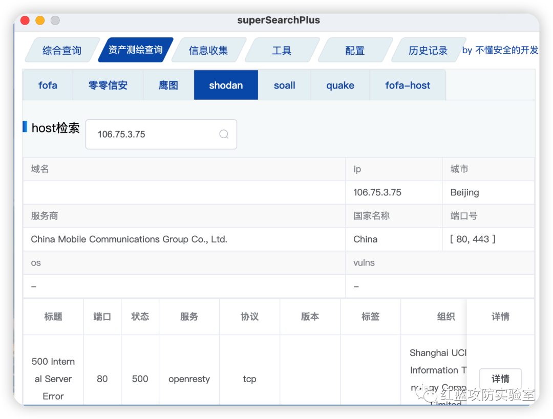
Task: Click the os header label
Action: point(36,263)
